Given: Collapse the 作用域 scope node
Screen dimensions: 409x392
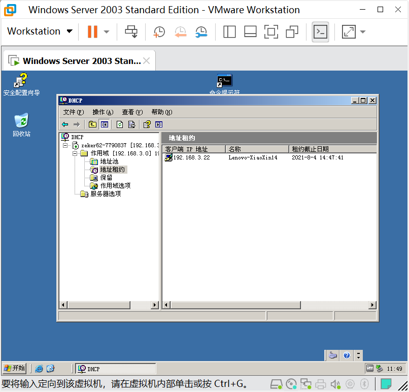Looking at the screenshot, I should coord(75,153).
